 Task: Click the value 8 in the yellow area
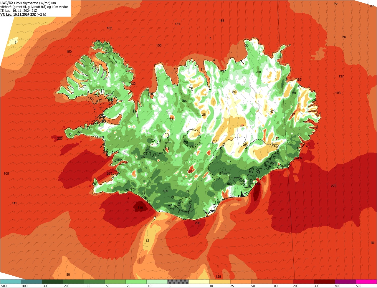pyautogui.click(x=15, y=42)
